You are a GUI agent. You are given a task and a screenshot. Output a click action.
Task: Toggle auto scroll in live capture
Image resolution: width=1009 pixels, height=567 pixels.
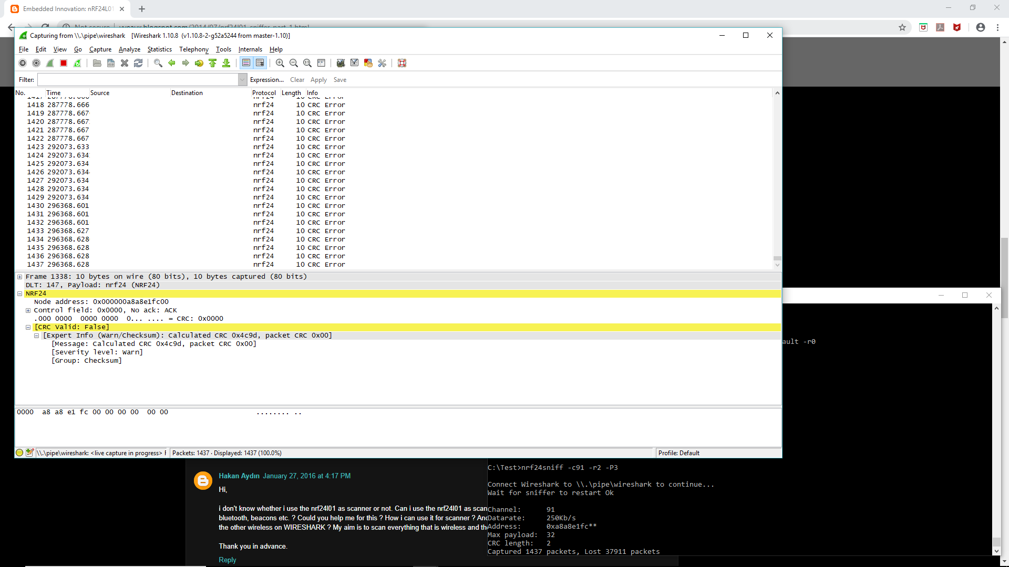tap(260, 63)
